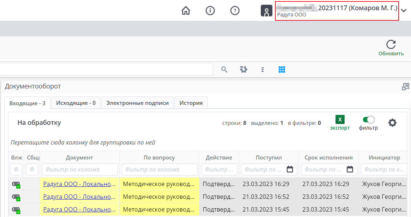
Task: Expand the user account dropdown chevron
Action: coord(404,11)
